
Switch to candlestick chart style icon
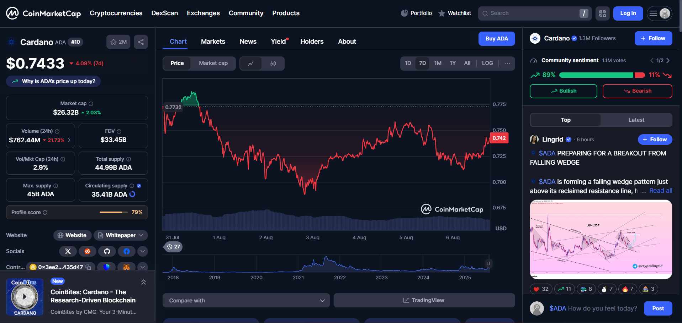coord(273,64)
